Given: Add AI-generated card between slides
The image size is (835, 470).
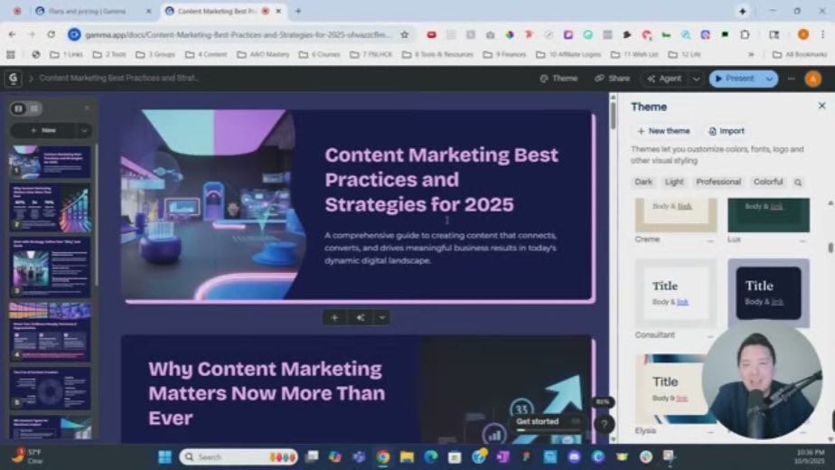Looking at the screenshot, I should point(361,317).
